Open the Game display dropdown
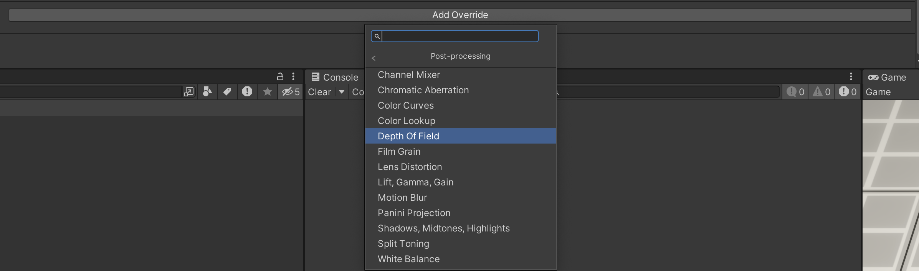Screen dimensions: 919x271 [878, 92]
